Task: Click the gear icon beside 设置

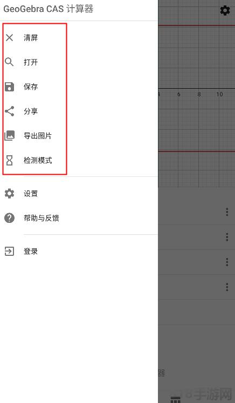Action: pyautogui.click(x=10, y=194)
